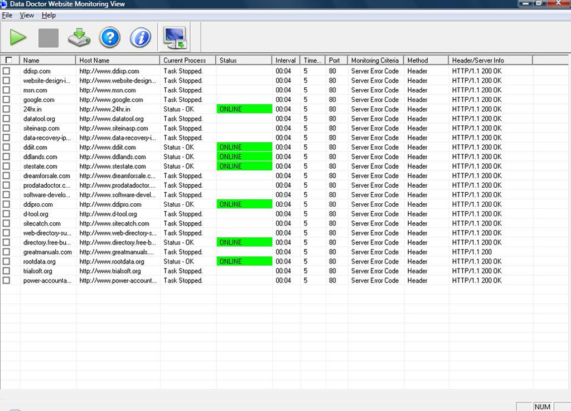
Task: Click the Method column header
Action: (425, 60)
